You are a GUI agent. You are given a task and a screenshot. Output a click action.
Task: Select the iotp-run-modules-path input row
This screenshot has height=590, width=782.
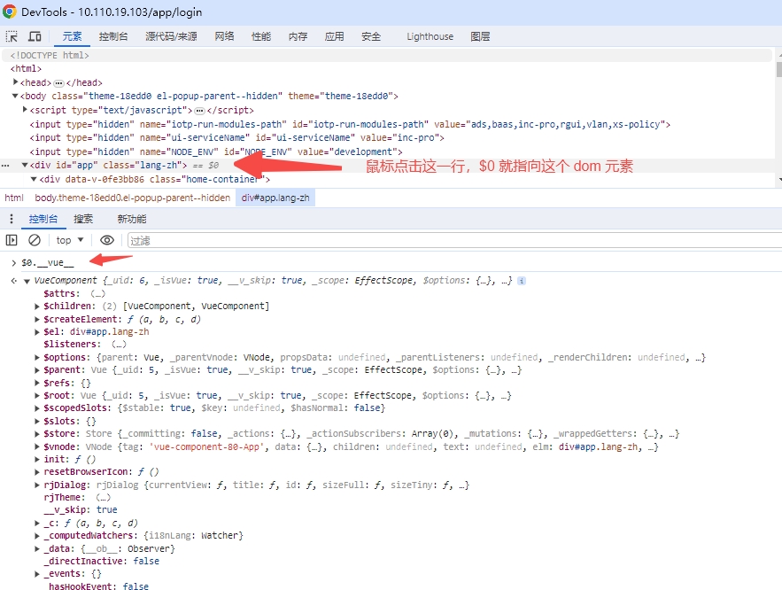point(350,124)
